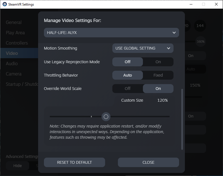The height and width of the screenshot is (176, 223).
Task: Go to the Controllers tab
Action: (17, 43)
